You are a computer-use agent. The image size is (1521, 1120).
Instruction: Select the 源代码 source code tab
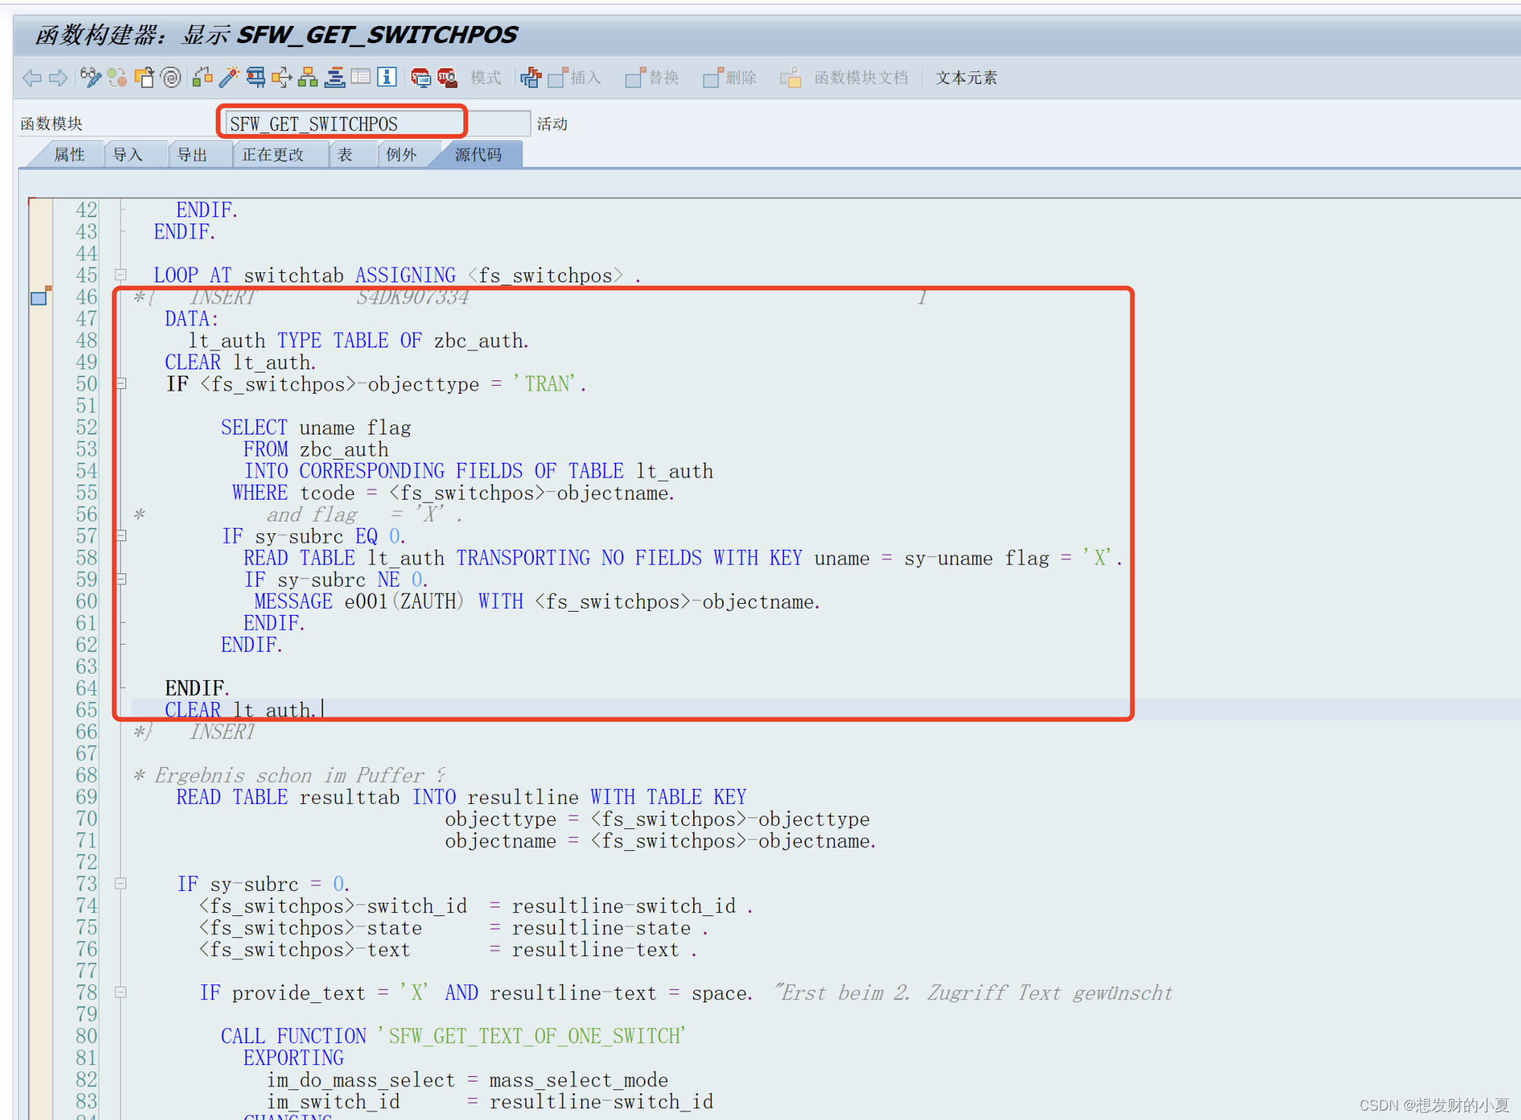(478, 155)
